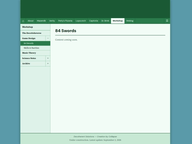Open the Verity tab

click(52, 21)
